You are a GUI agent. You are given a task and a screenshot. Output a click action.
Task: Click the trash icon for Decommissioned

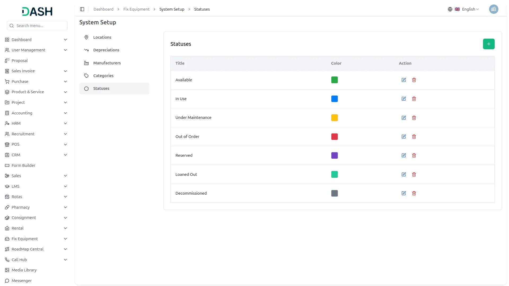pyautogui.click(x=414, y=193)
